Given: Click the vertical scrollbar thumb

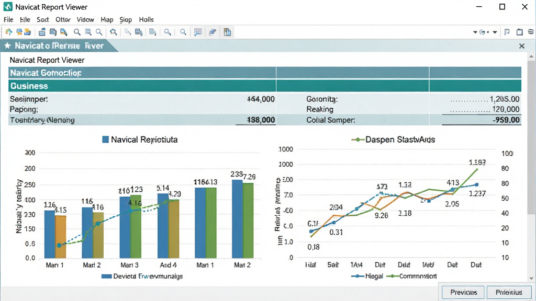Looking at the screenshot, I should click(531, 137).
